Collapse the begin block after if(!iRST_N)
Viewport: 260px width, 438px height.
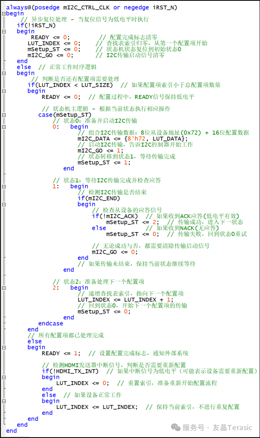(x=4, y=31)
